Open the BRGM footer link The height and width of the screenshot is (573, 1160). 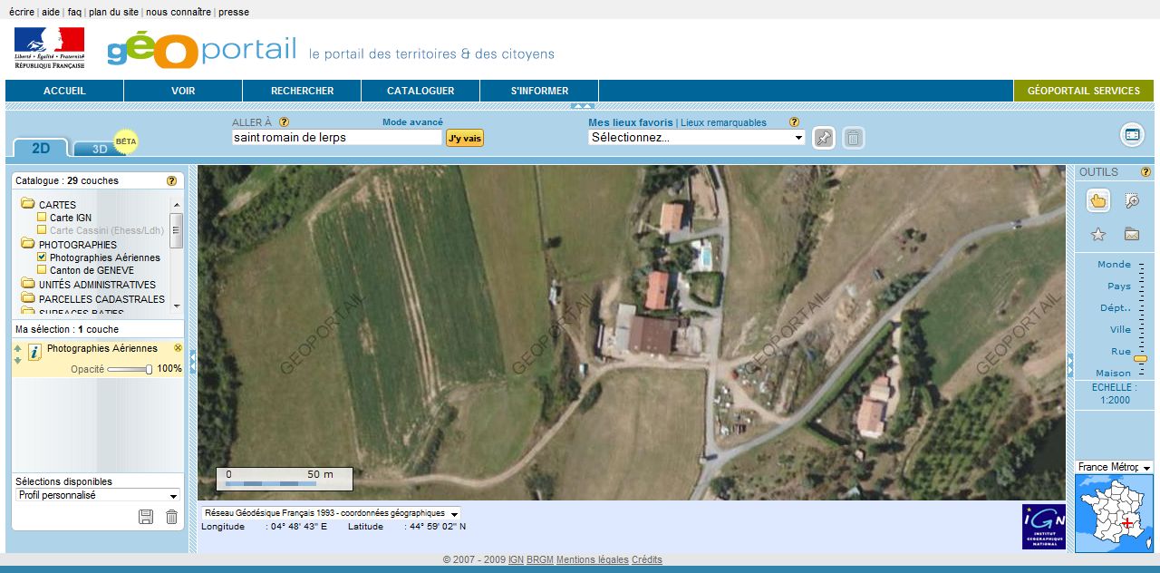tap(540, 560)
